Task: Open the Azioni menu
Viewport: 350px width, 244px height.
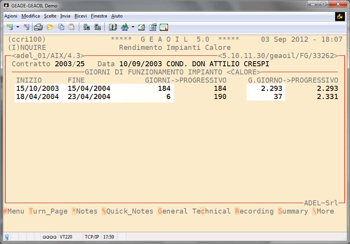Action: 11,16
